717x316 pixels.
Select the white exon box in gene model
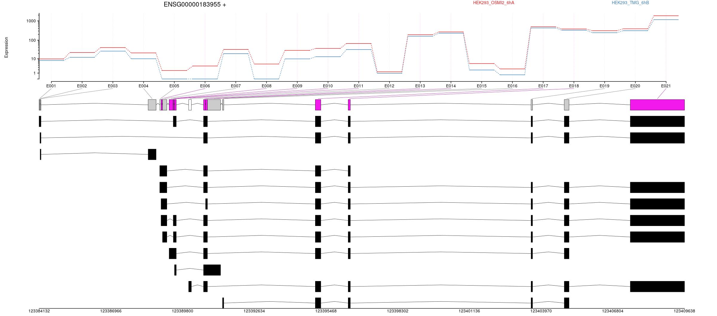pos(190,105)
